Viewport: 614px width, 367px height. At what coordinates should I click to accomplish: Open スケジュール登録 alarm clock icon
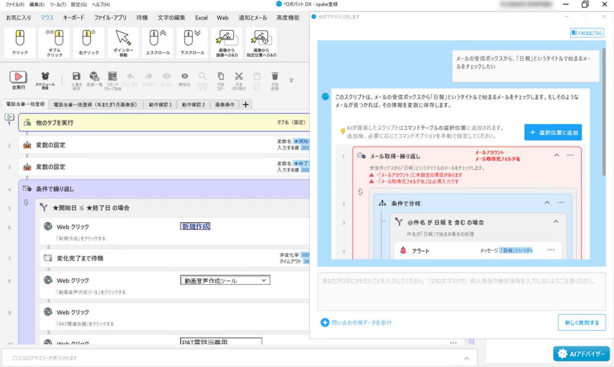[x=45, y=80]
